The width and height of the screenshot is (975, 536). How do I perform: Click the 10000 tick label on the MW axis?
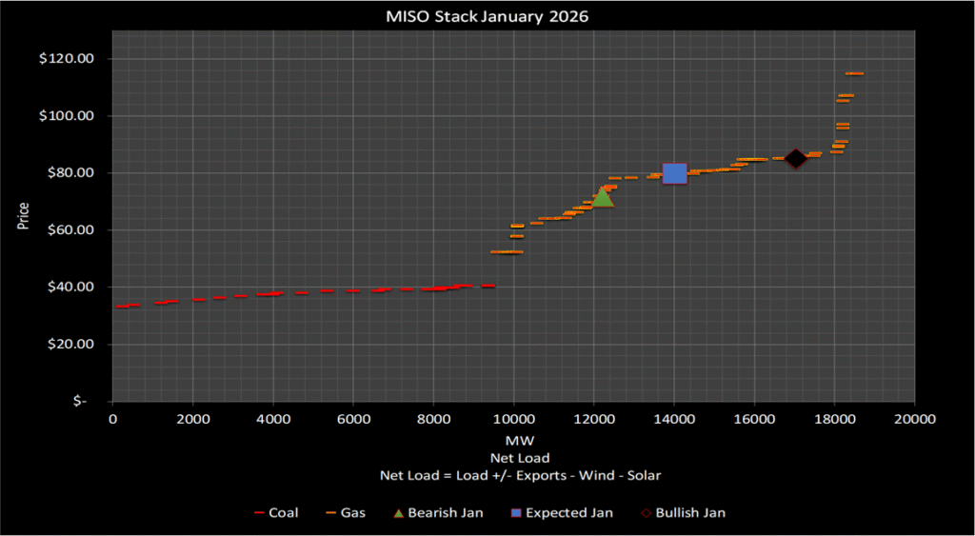pyautogui.click(x=513, y=420)
